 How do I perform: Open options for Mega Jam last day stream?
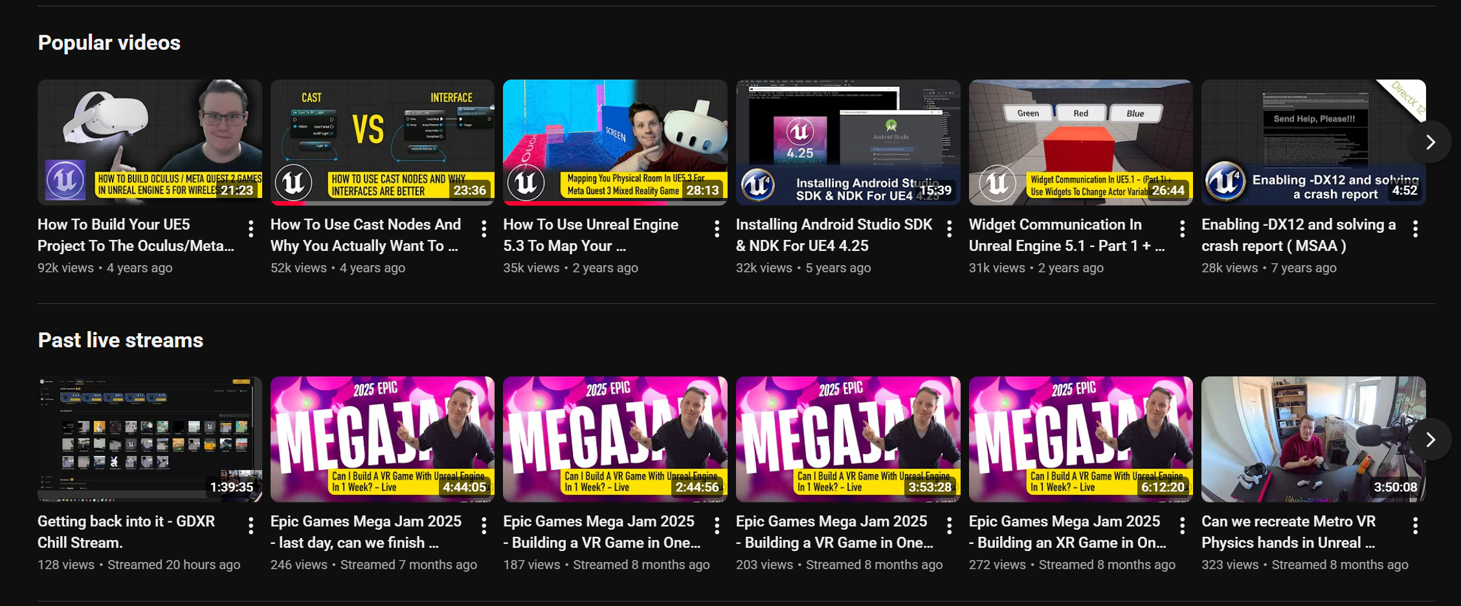484,526
